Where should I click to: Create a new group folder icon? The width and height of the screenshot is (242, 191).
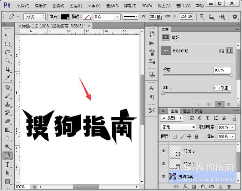(212, 186)
